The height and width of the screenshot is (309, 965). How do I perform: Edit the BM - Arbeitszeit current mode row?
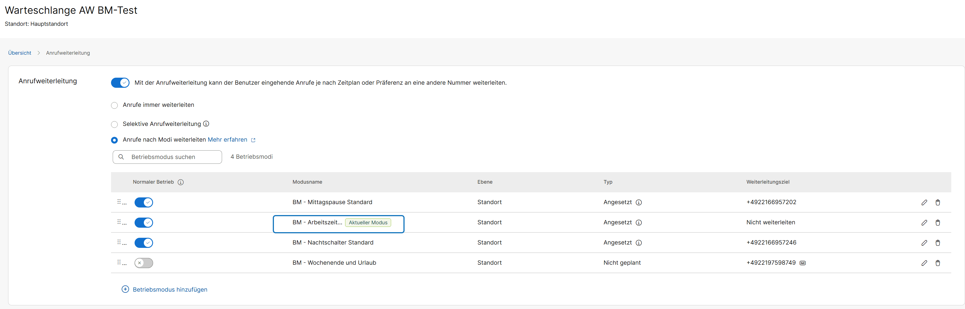tap(924, 222)
